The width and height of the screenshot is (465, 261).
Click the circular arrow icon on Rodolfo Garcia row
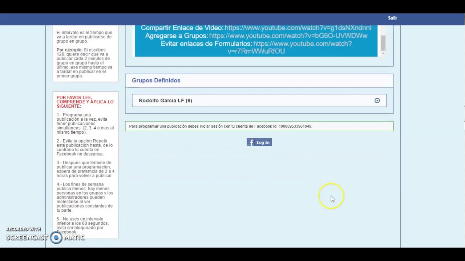377,100
